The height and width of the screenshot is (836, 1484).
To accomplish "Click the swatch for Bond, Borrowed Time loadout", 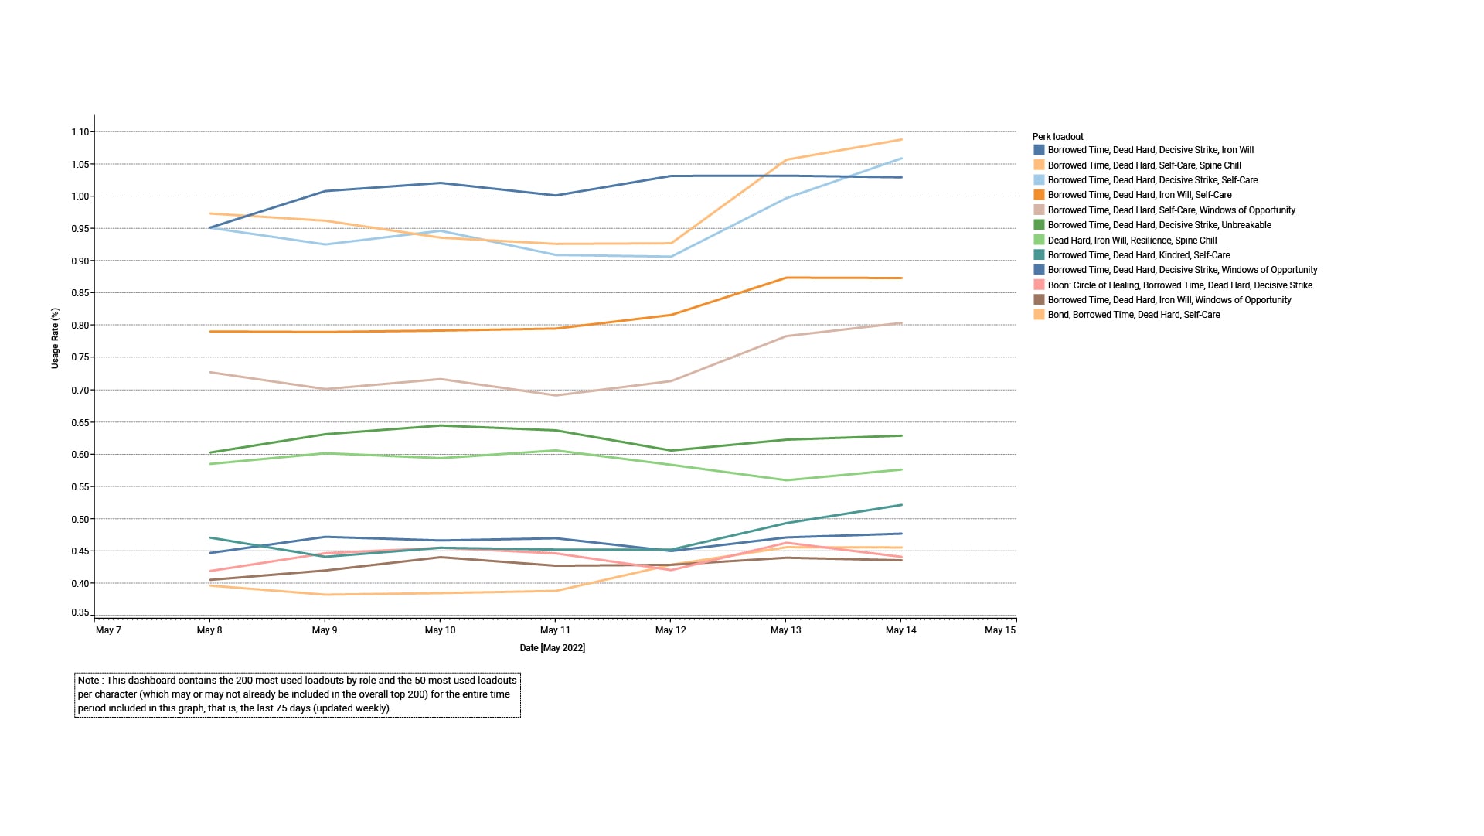I will coord(1039,315).
